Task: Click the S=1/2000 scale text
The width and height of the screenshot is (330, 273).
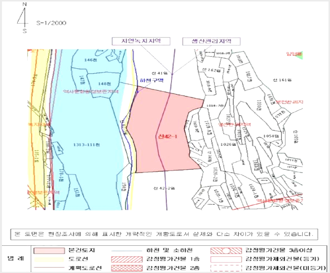Action: (x=51, y=23)
